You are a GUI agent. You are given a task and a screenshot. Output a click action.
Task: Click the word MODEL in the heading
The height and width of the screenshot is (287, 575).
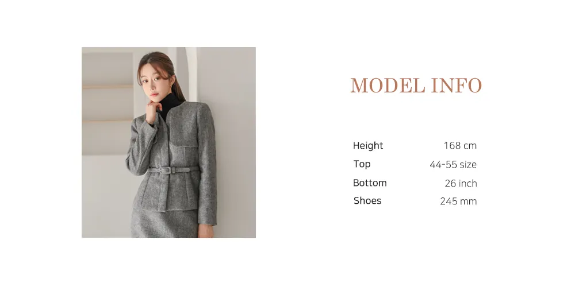pyautogui.click(x=388, y=86)
